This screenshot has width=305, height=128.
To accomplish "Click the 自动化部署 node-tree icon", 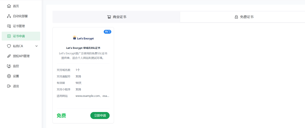I will pyautogui.click(x=9, y=16).
